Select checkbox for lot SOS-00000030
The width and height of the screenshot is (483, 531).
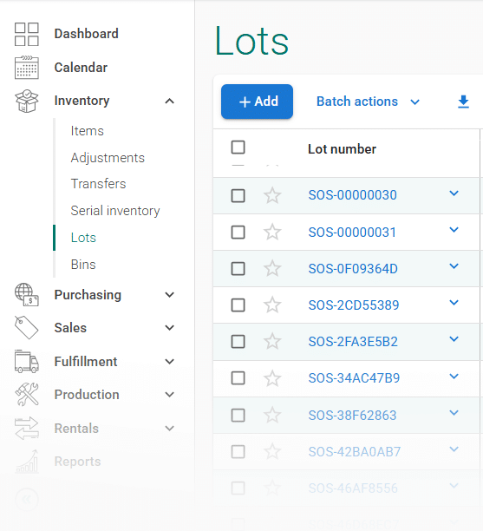238,195
